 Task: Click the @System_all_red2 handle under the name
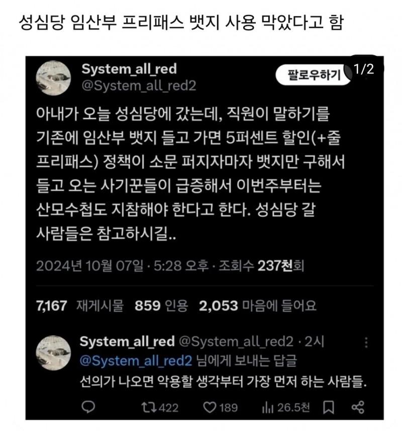(x=139, y=86)
